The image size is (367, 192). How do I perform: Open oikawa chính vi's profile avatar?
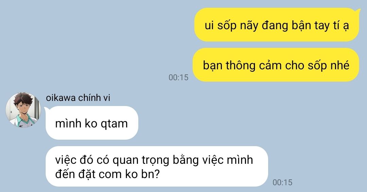click(23, 110)
